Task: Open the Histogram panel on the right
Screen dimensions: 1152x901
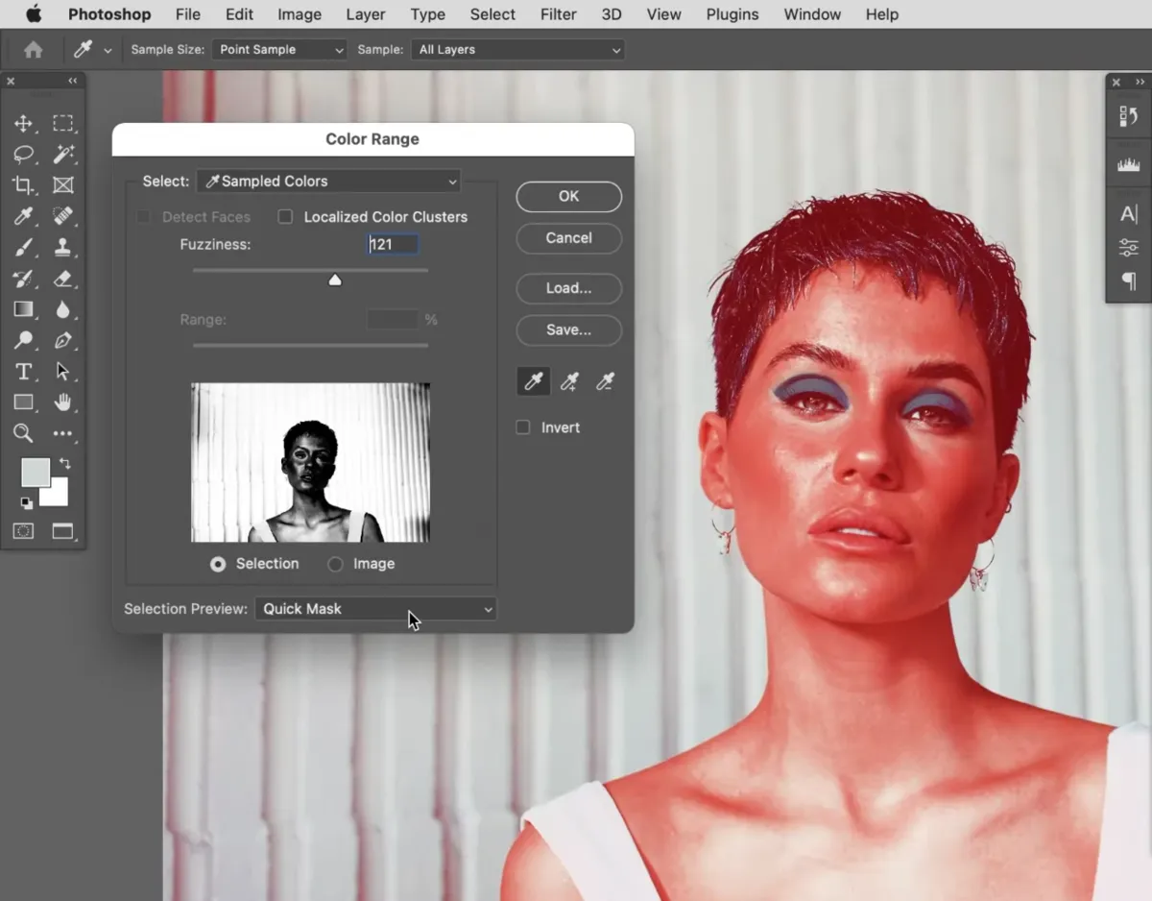Action: [x=1128, y=163]
